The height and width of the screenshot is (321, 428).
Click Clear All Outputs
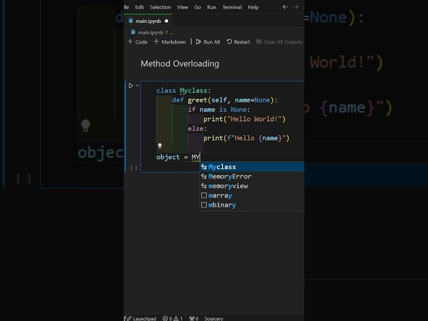[x=280, y=41]
